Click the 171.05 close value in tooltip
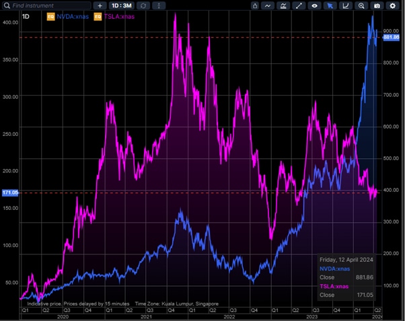Screen dimensions: 405x321 click(365, 295)
